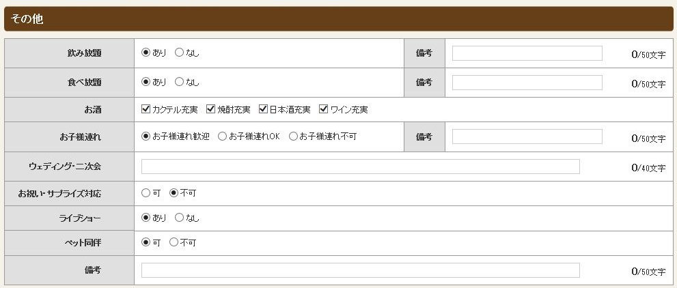The image size is (677, 288).
Task: Click the ウェディング・二次会 row label
Action: (65, 167)
